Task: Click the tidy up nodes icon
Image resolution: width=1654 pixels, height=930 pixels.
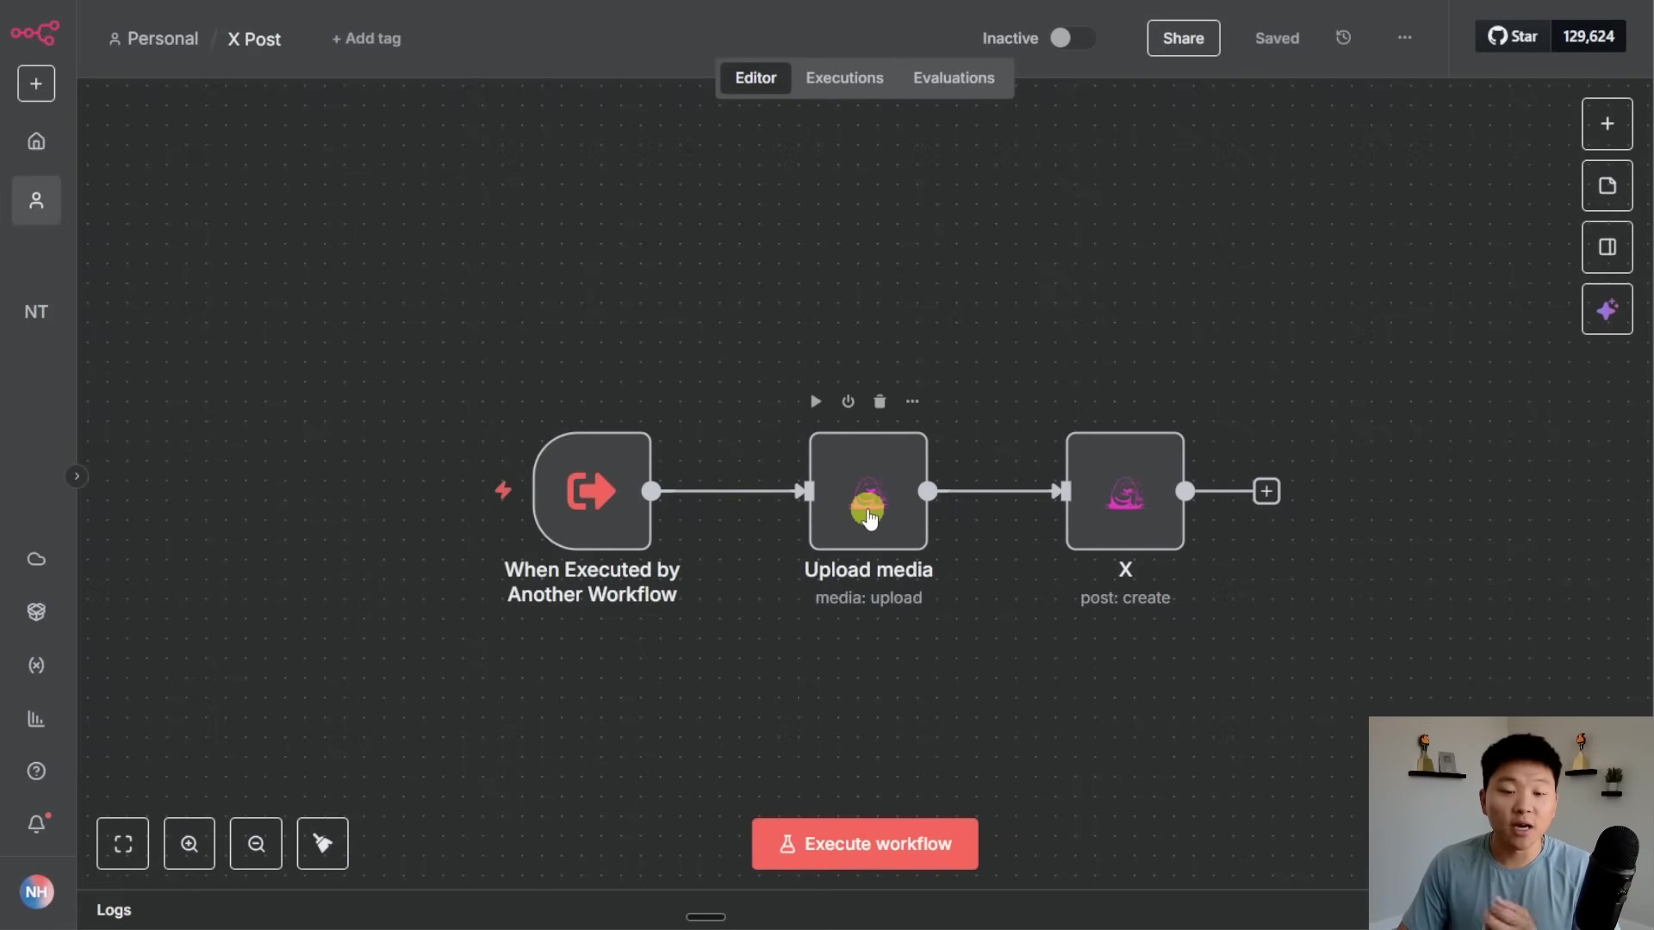Action: coord(322,844)
